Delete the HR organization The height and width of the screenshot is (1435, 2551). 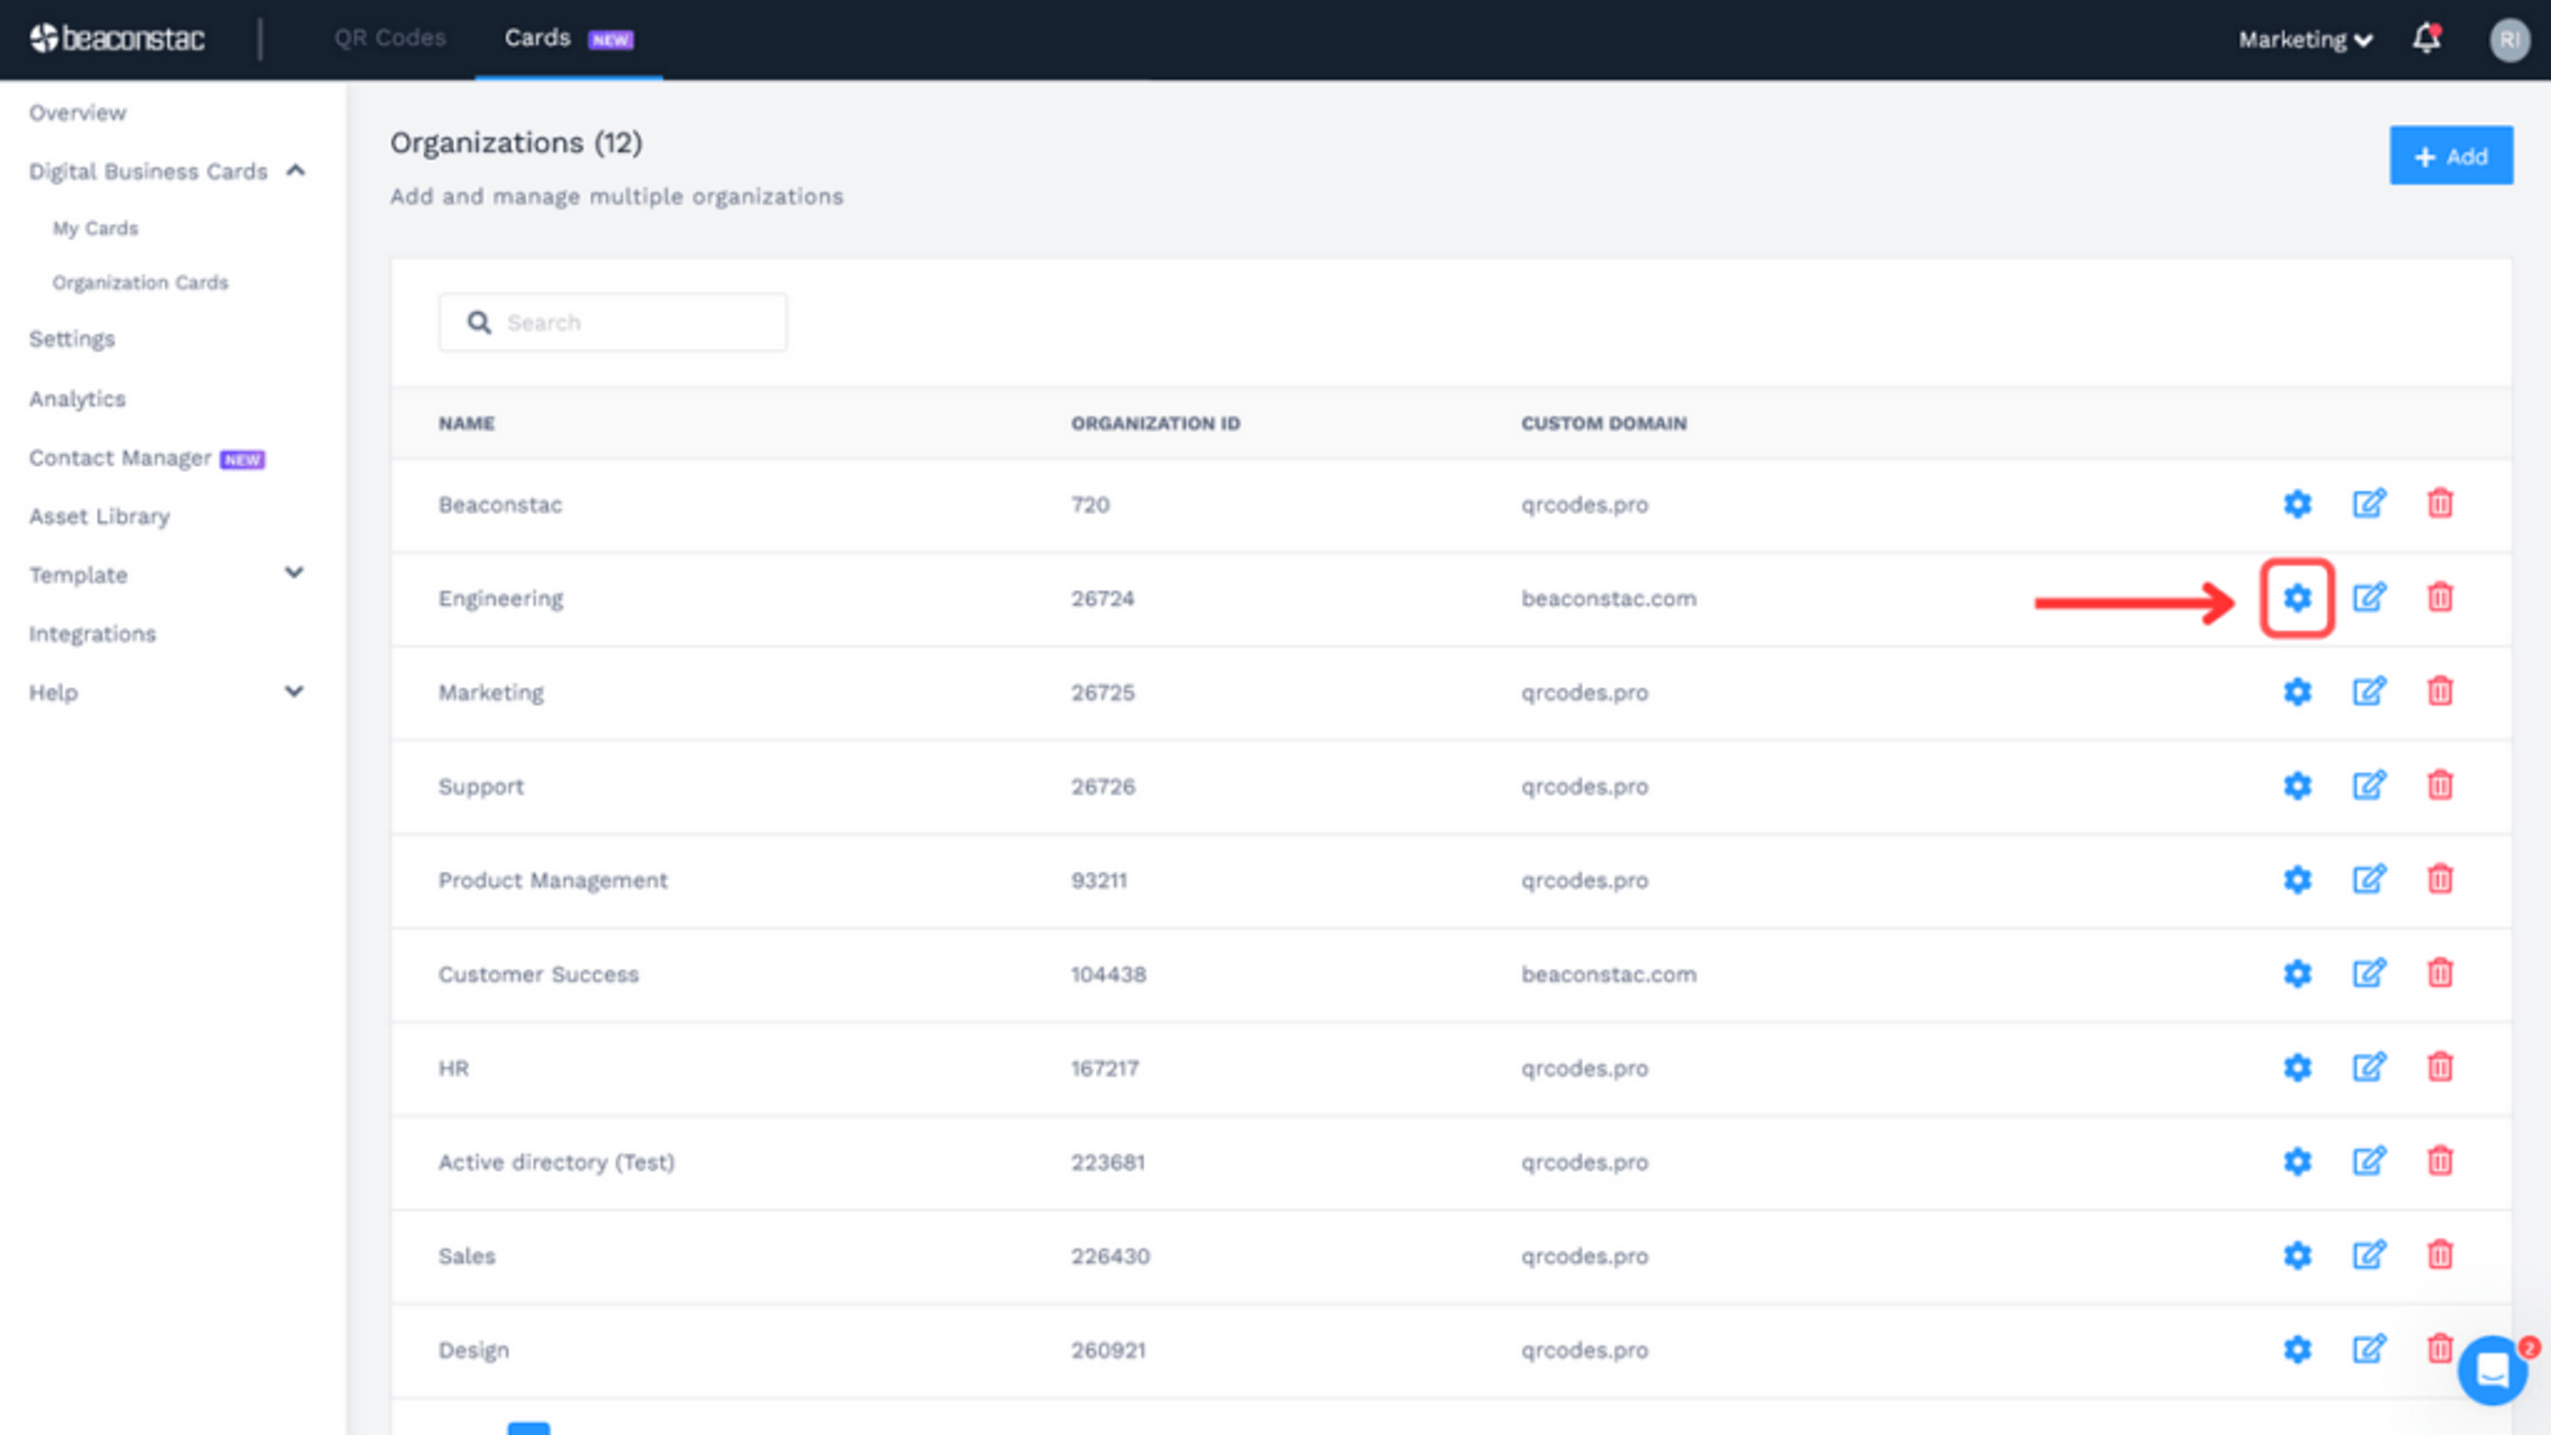point(2440,1068)
